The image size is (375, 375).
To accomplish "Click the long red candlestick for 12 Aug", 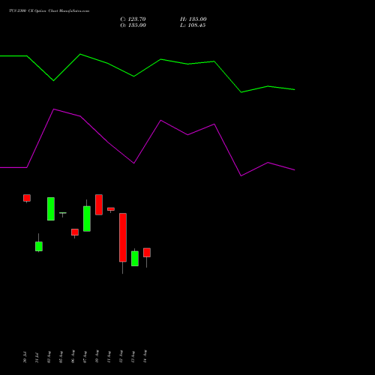I will click(x=123, y=238).
